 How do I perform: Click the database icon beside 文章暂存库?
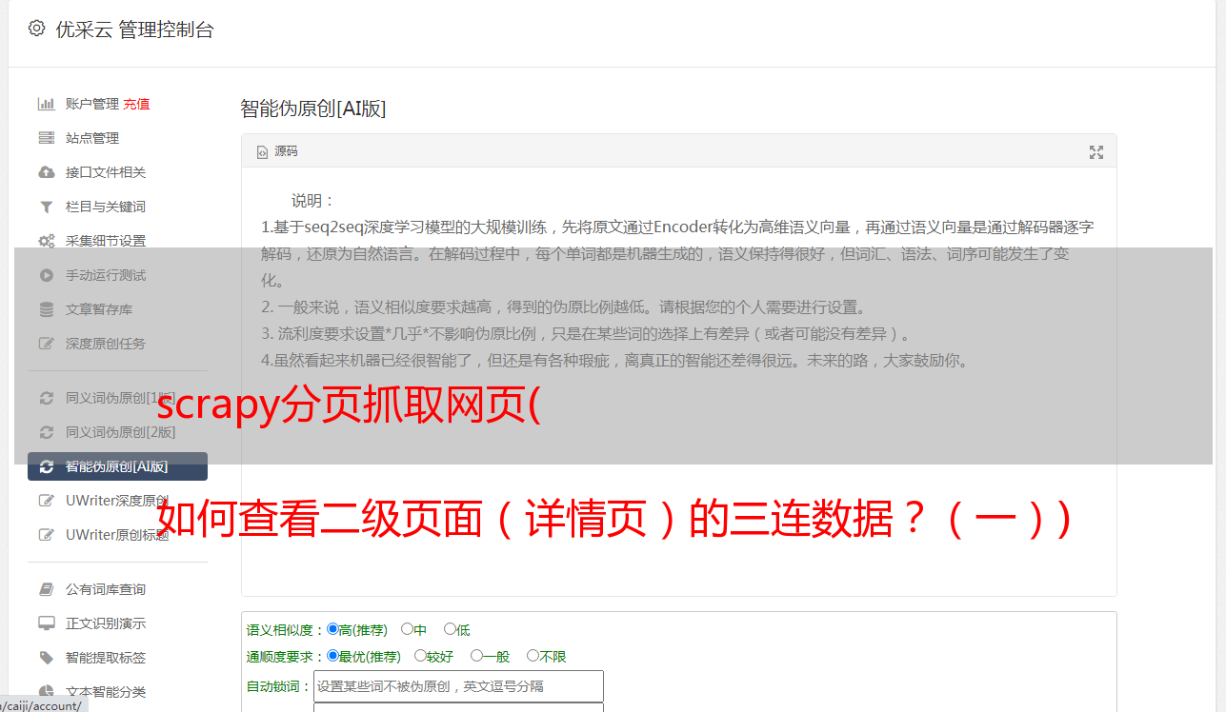pyautogui.click(x=46, y=309)
